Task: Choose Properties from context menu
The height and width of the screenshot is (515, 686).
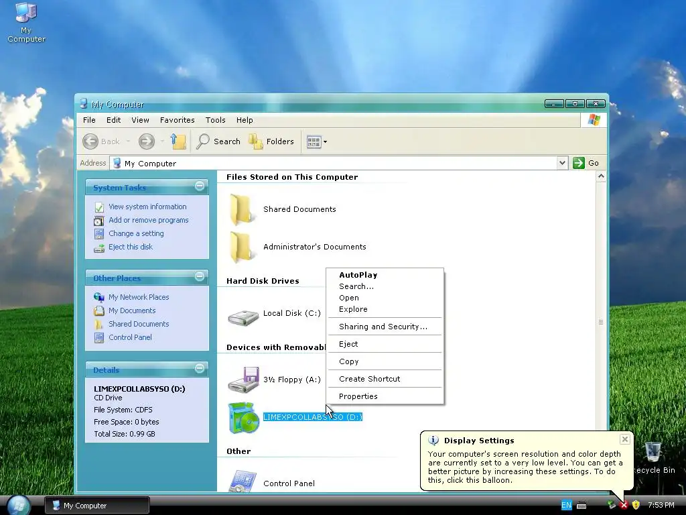Action: click(385, 396)
